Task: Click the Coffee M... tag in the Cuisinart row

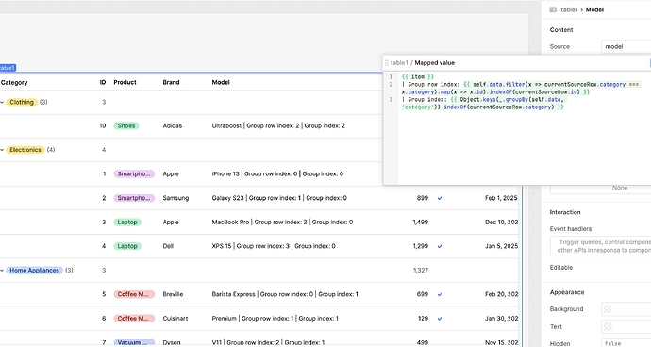Action: coord(134,319)
